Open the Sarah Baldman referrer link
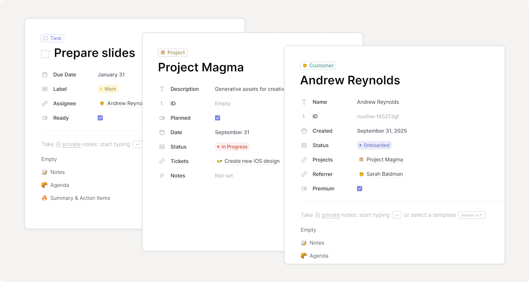 tap(381, 174)
